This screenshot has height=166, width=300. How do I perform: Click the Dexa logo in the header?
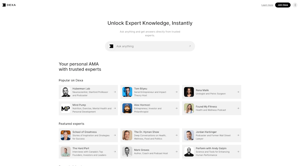pos(9,5)
